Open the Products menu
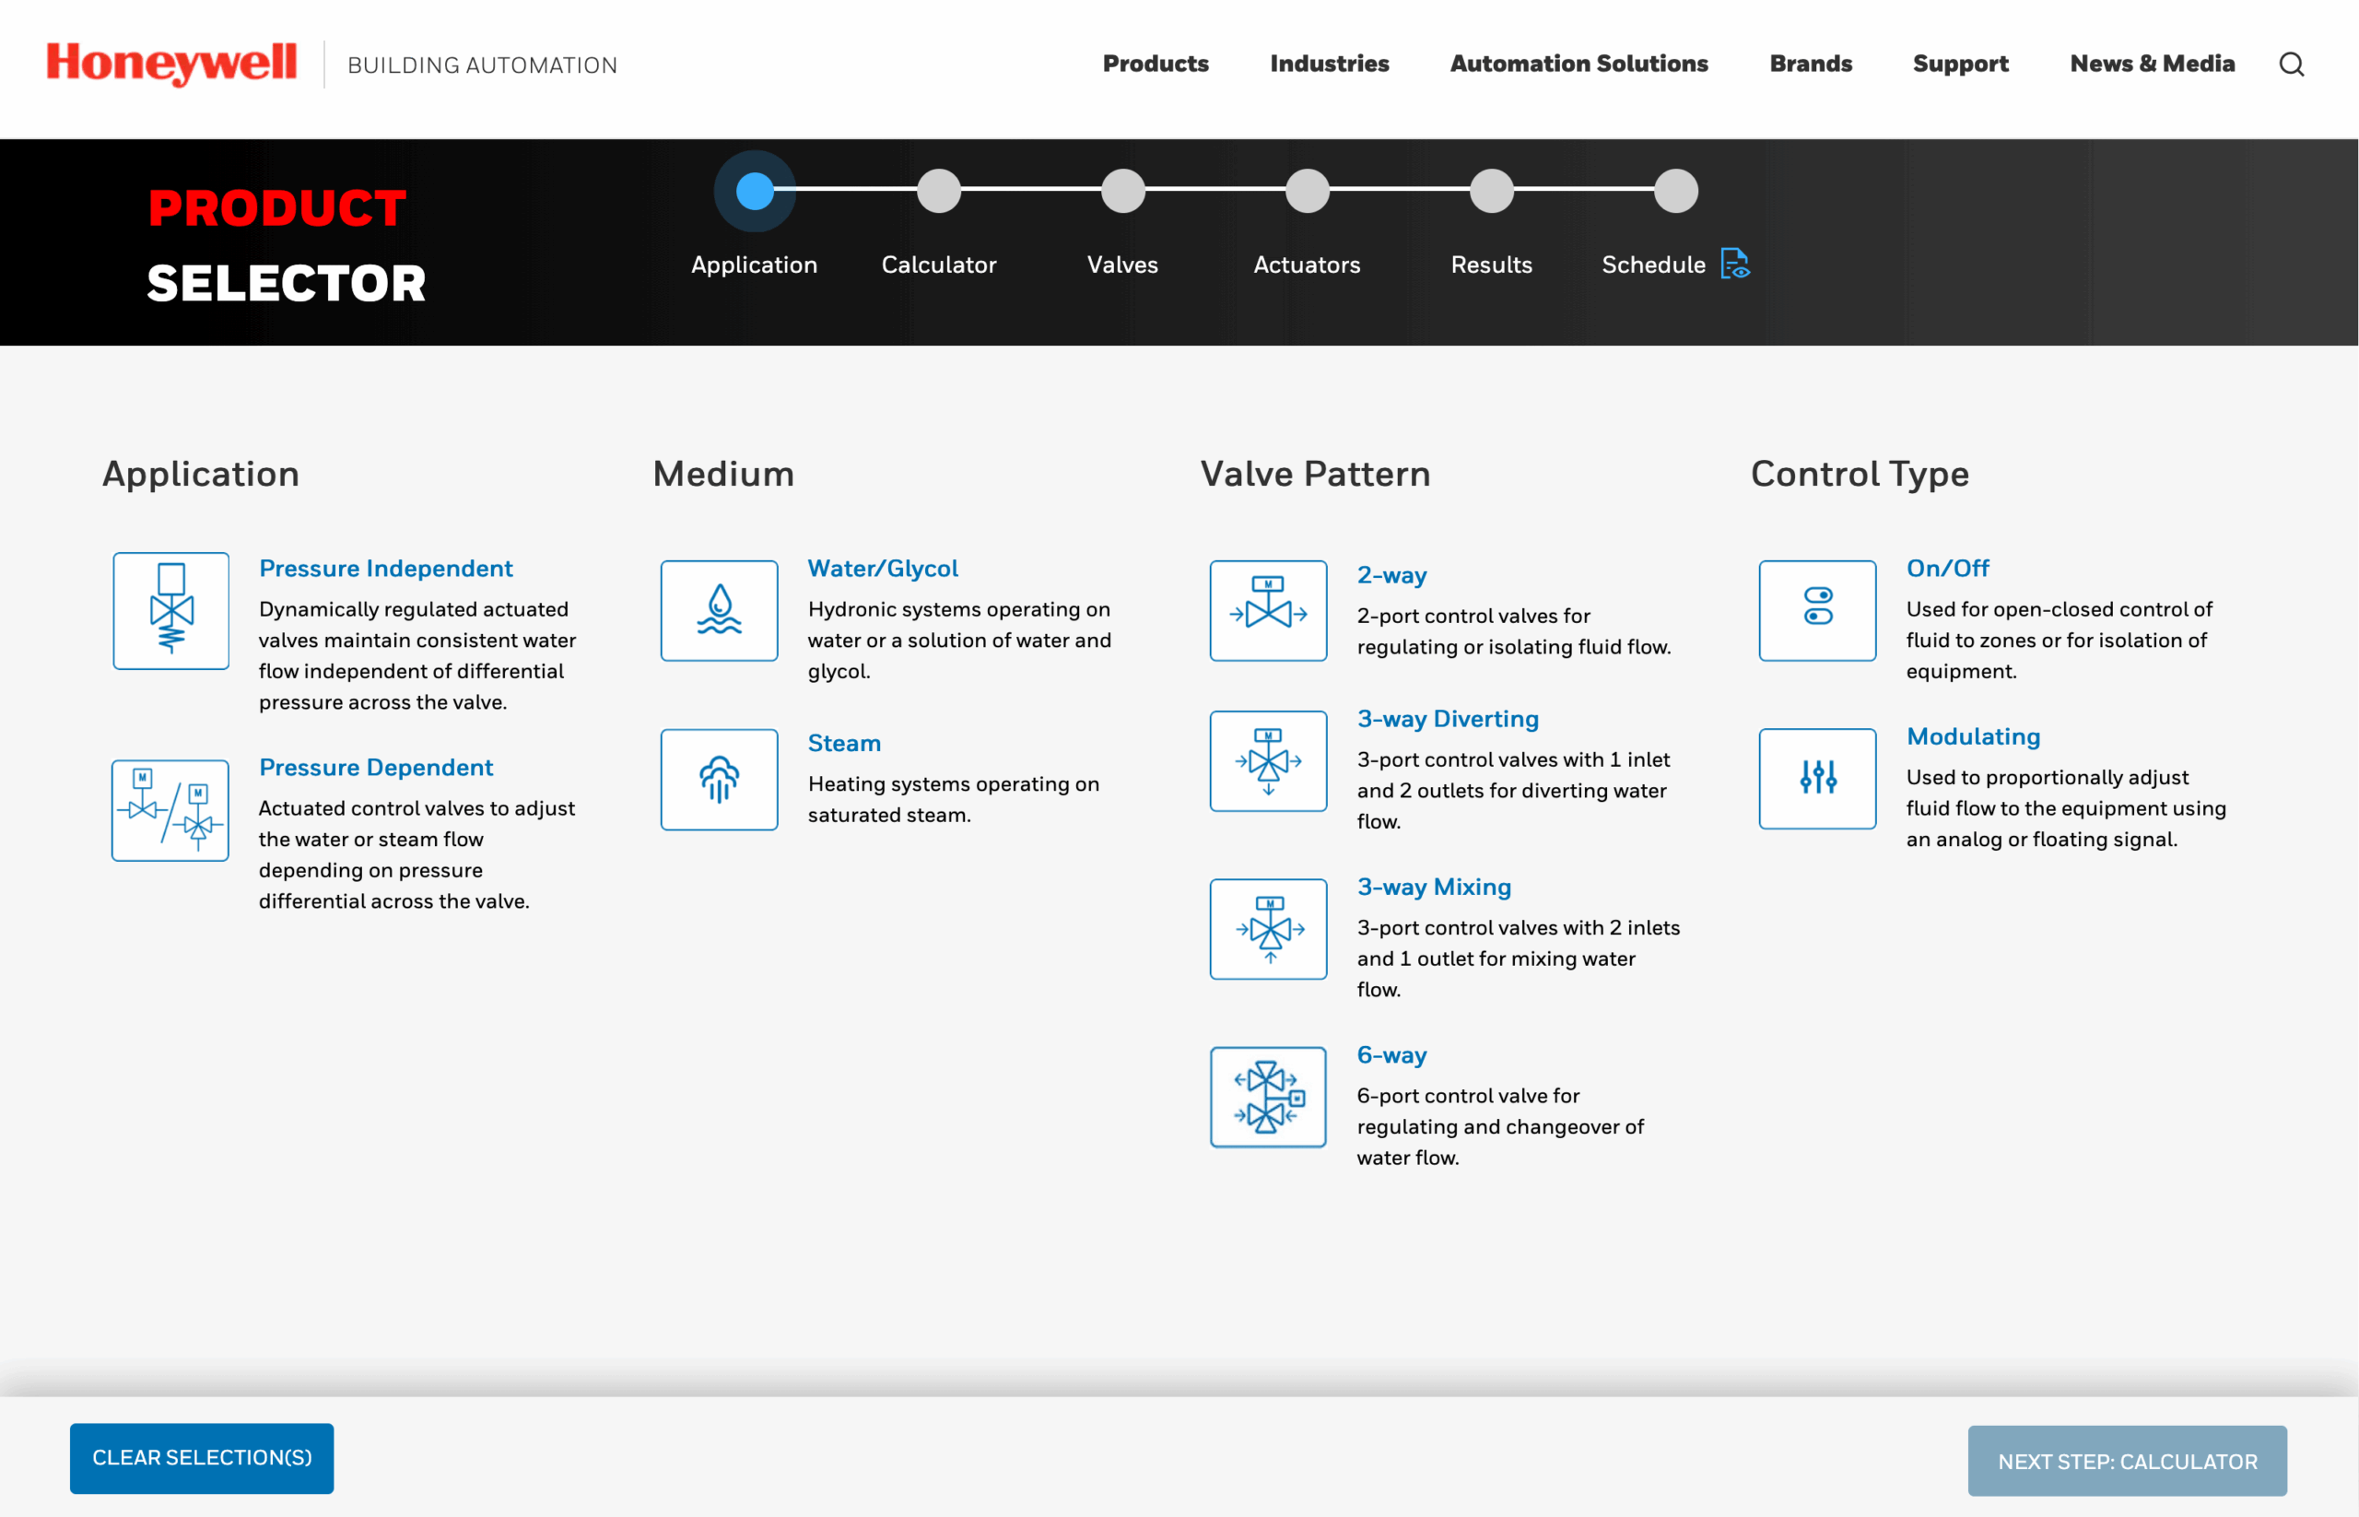2359x1517 pixels. pyautogui.click(x=1156, y=64)
